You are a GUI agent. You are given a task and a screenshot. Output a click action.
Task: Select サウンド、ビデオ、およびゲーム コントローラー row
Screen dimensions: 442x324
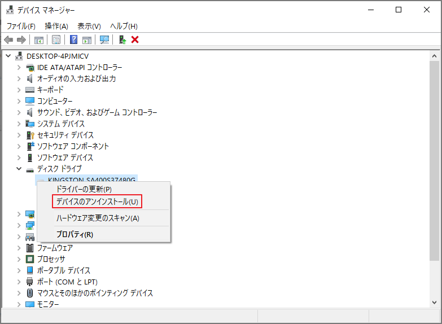click(x=97, y=112)
